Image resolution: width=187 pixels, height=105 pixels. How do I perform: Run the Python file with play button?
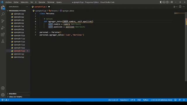click(x=174, y=7)
